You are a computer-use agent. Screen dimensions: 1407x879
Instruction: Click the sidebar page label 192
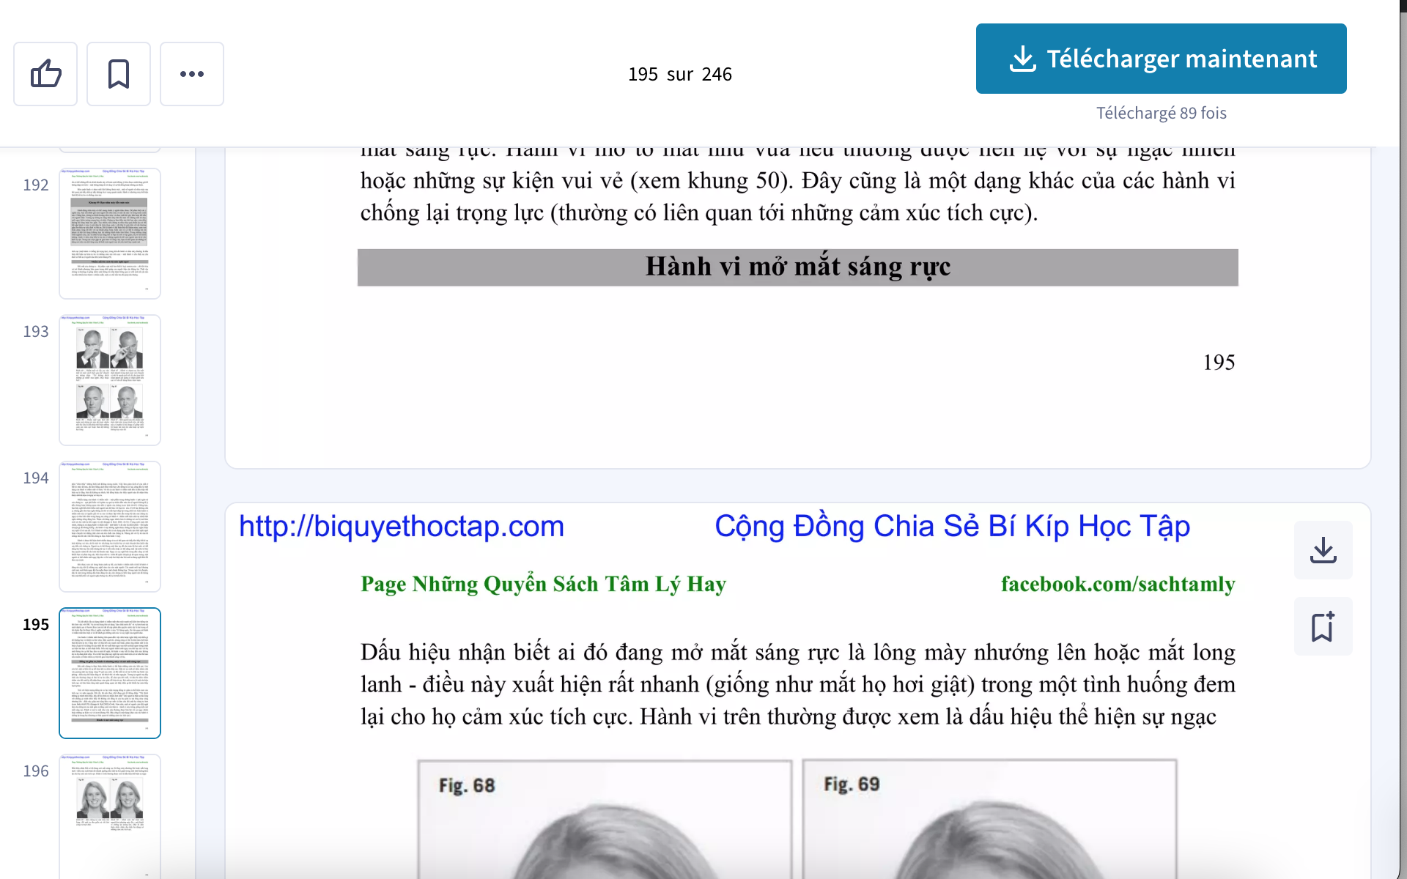[x=36, y=185]
